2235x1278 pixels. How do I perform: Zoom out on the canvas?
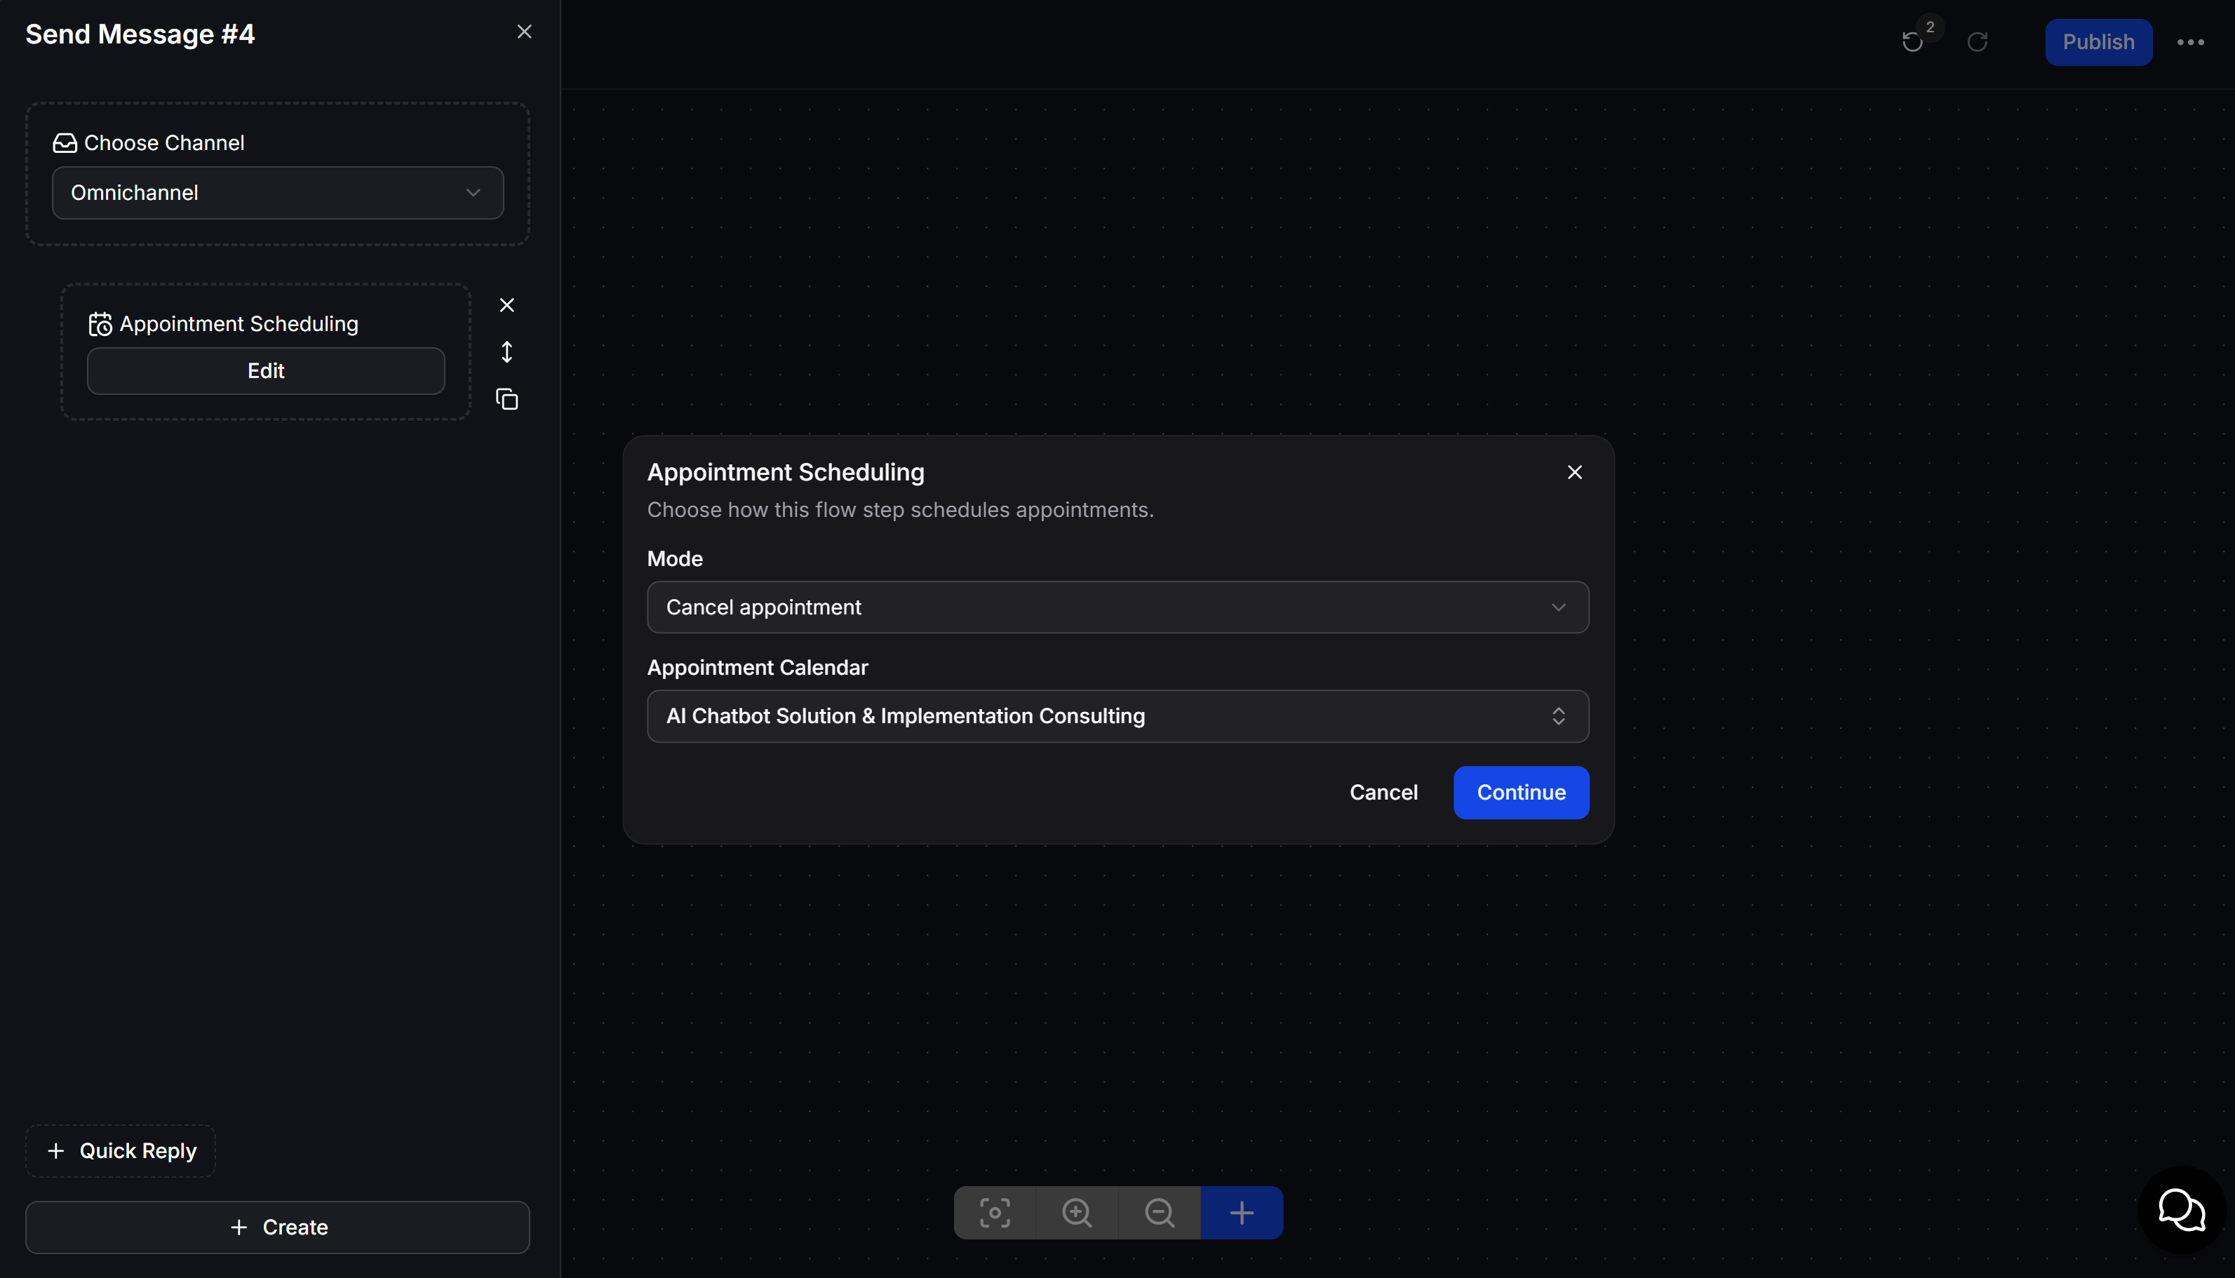pyautogui.click(x=1160, y=1213)
